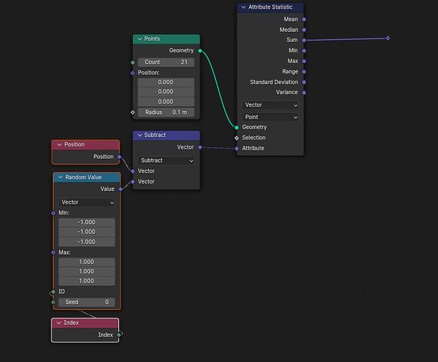Viewport: 438px width, 362px height.
Task: Click the ID input socket
Action: [53, 292]
